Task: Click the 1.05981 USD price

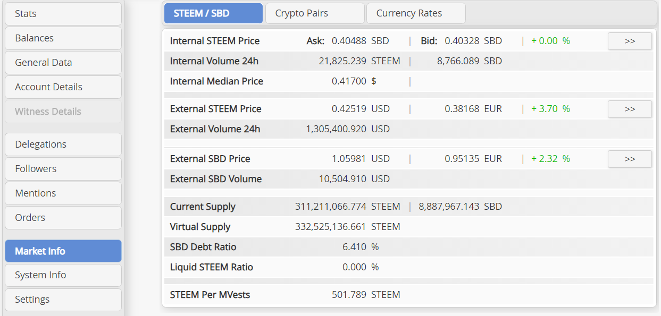Action: click(x=361, y=159)
